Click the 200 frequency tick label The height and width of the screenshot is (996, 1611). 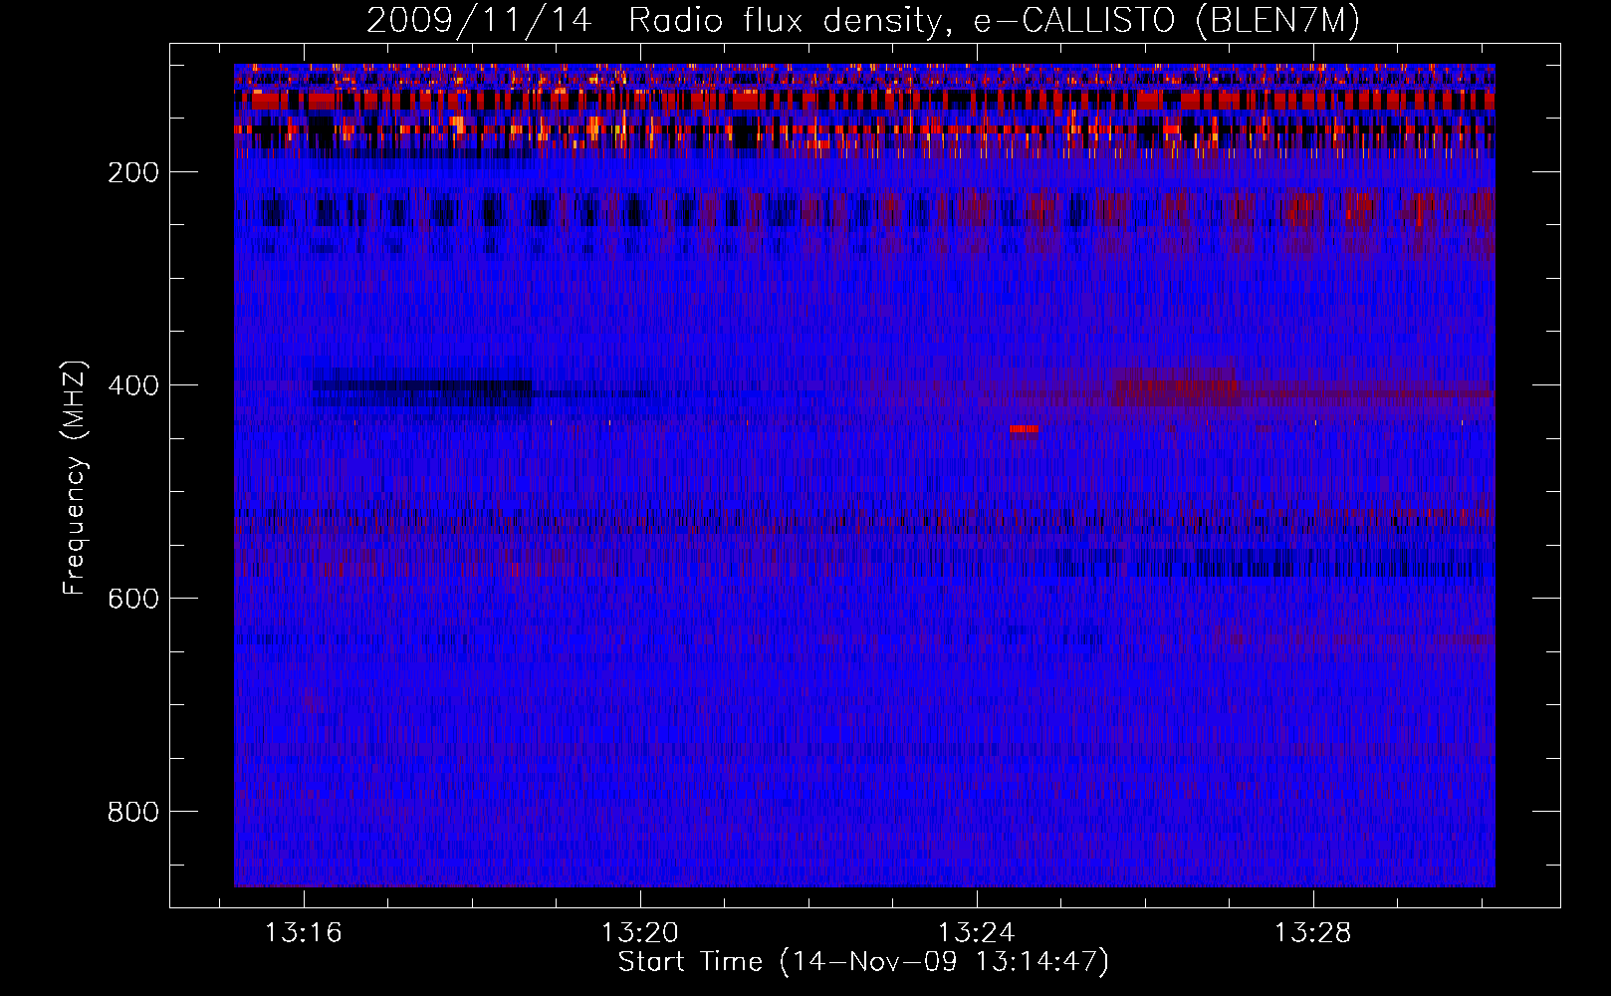click(x=133, y=172)
